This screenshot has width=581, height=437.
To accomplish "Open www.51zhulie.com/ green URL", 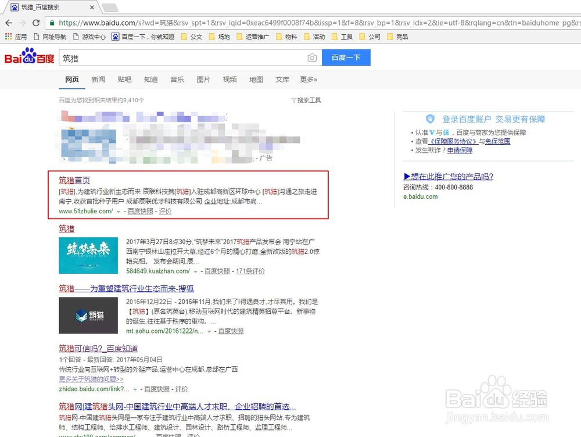I will coord(86,211).
